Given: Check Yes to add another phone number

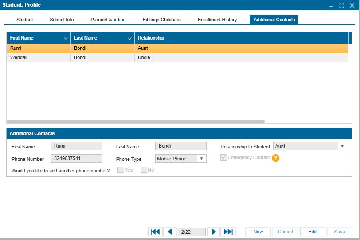Looking at the screenshot, I should tap(121, 170).
